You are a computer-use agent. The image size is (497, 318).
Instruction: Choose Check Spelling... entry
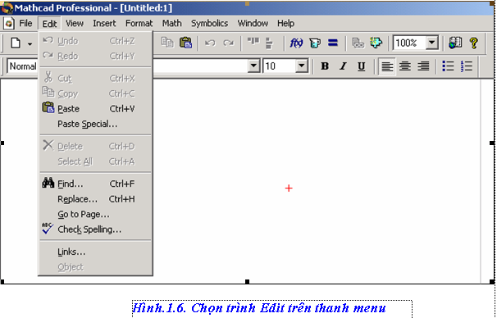(95, 229)
